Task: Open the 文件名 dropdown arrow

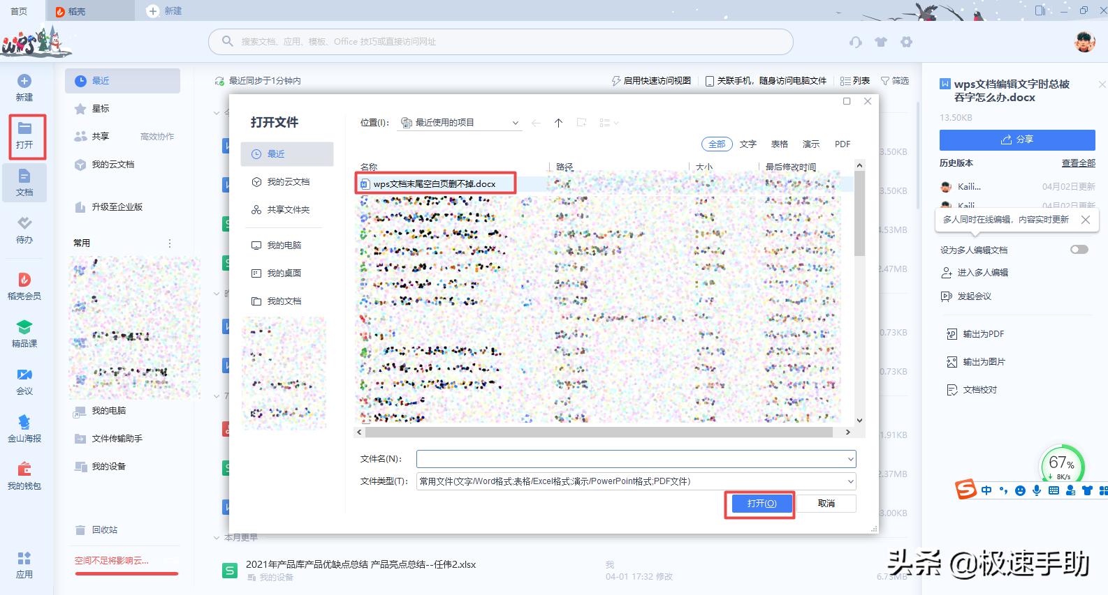Action: point(850,459)
